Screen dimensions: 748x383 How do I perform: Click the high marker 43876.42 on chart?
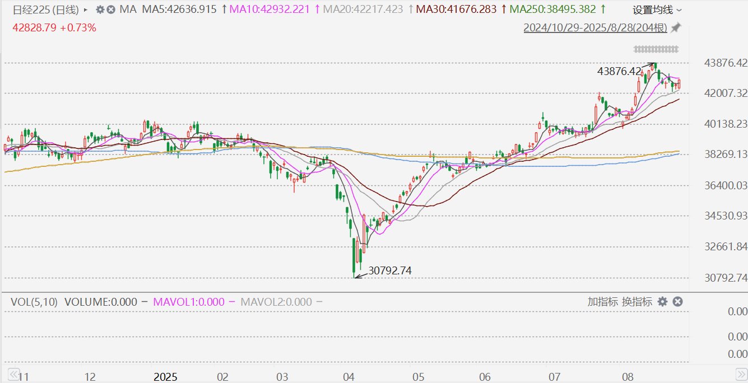point(619,71)
